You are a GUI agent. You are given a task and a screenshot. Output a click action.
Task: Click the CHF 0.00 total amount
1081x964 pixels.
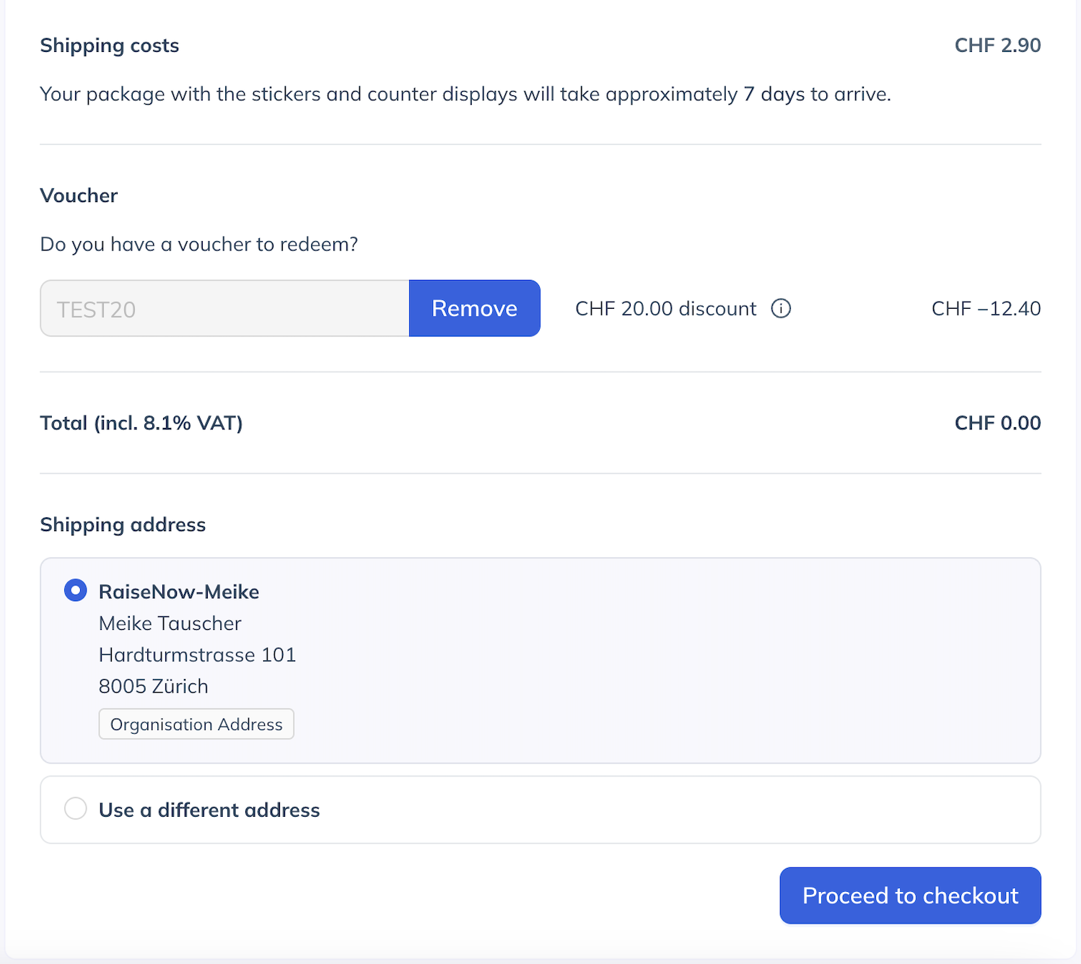click(x=997, y=423)
